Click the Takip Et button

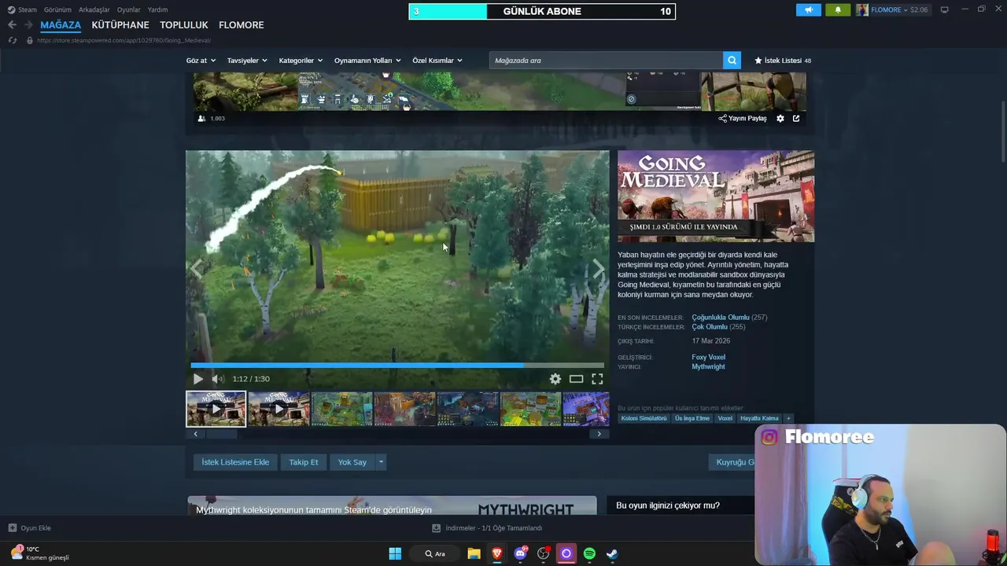coord(304,462)
